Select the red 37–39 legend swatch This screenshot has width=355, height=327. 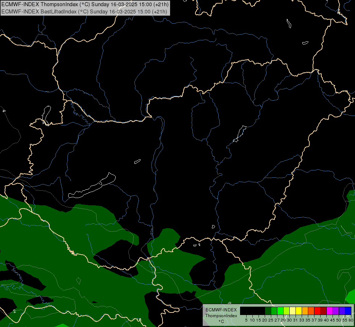(x=317, y=311)
